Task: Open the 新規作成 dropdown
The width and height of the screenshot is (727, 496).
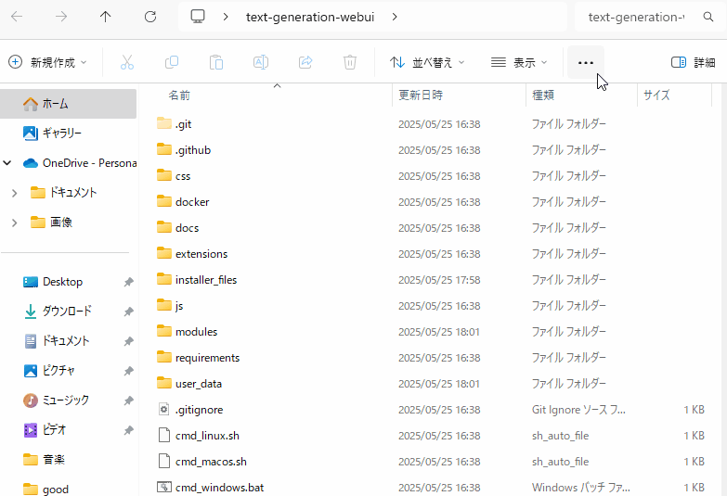Action: [47, 62]
